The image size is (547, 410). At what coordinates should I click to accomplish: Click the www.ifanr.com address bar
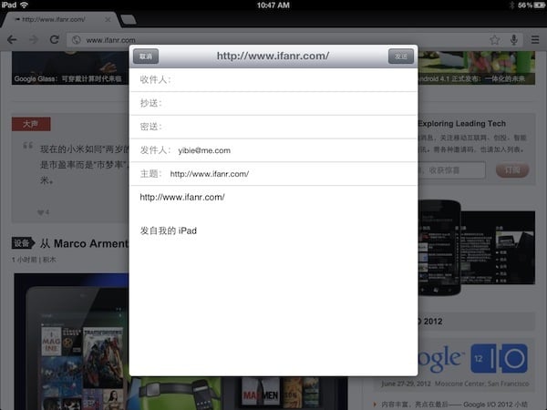coord(273,40)
